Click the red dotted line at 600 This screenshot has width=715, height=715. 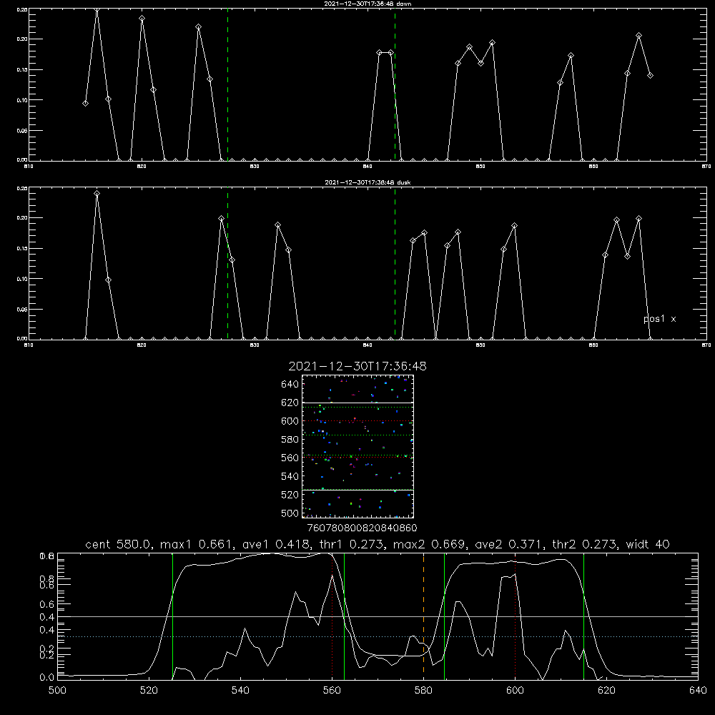coord(515,616)
